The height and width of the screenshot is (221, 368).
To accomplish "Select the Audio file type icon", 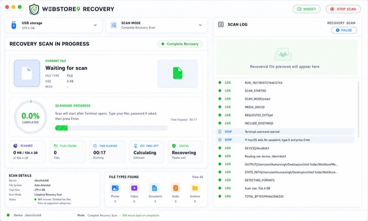I will coord(176,188).
